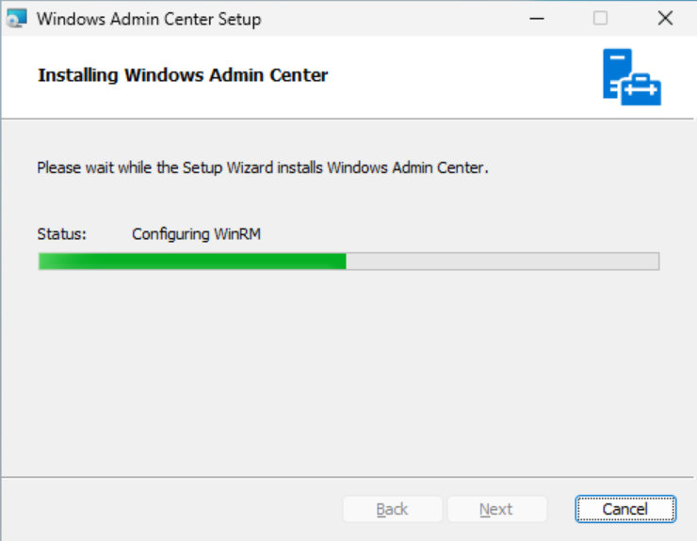This screenshot has width=697, height=541.
Task: Click the disabled Back button
Action: click(392, 509)
